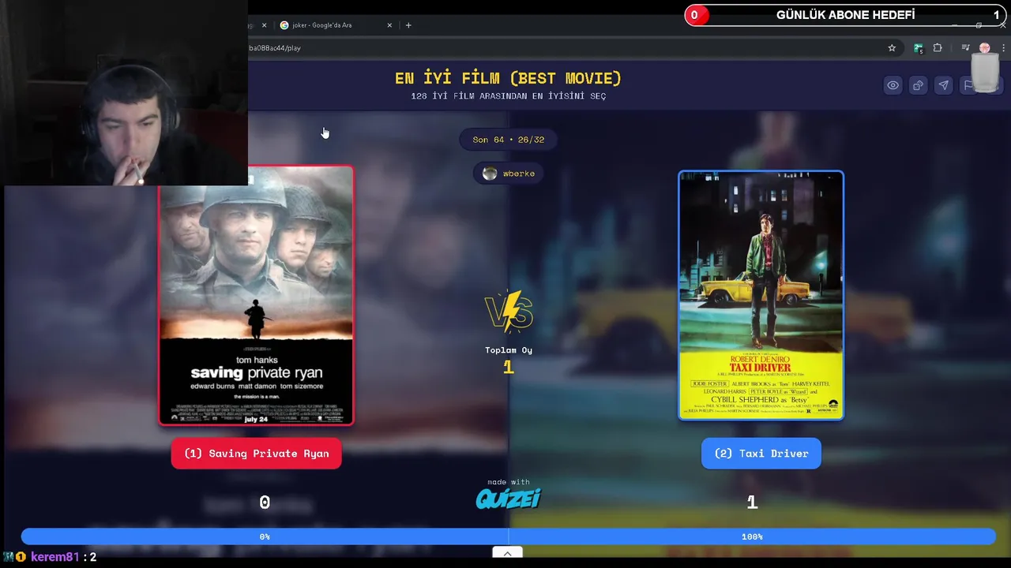The height and width of the screenshot is (568, 1011).
Task: Open a new browser tab with the plus button
Action: tap(408, 25)
